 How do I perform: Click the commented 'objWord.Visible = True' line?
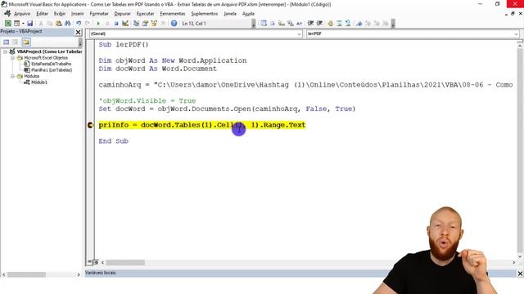coord(147,101)
